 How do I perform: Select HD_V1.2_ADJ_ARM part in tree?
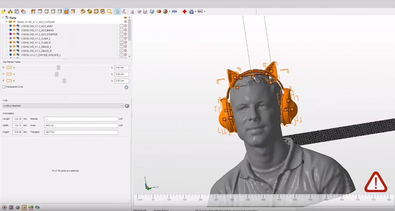point(37,26)
